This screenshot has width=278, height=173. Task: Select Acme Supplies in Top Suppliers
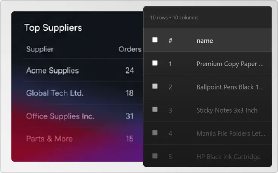[x=53, y=70]
